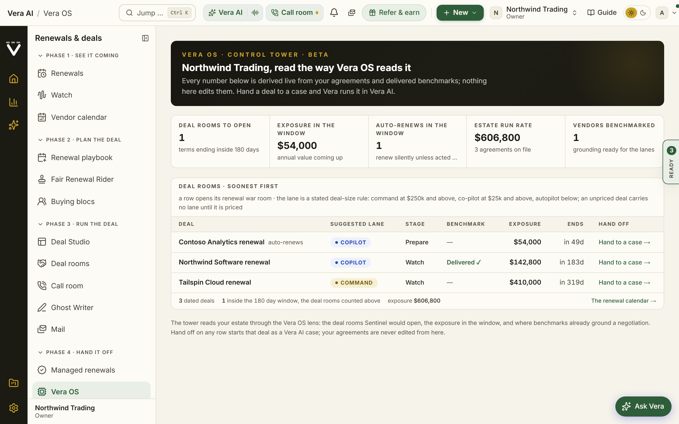This screenshot has height=424, width=679.
Task: Click the Watch waveform icon
Action: pos(42,95)
